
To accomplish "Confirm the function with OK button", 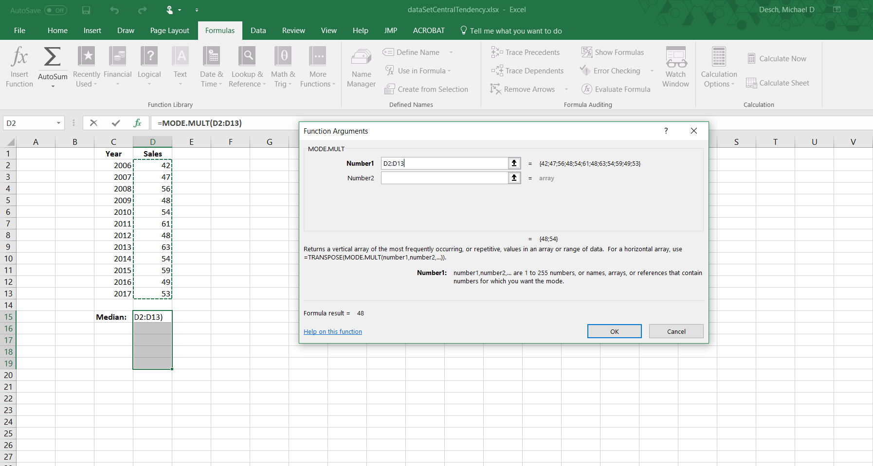I will 614,331.
